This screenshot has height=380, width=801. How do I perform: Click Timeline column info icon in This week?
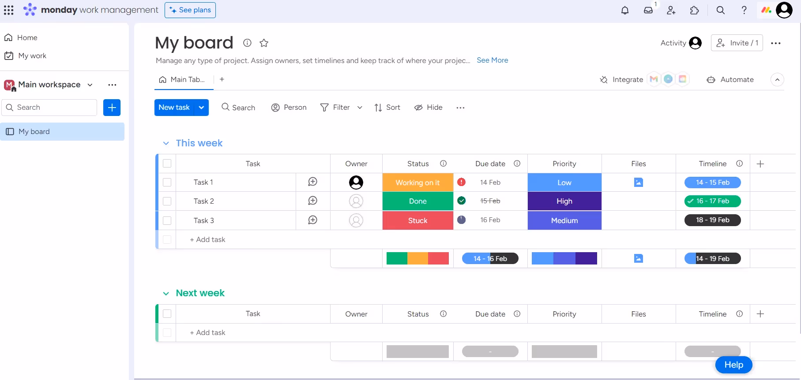click(740, 164)
